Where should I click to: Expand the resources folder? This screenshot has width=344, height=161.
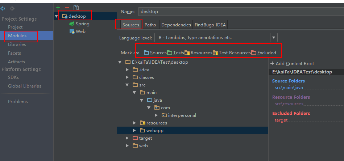point(134,123)
